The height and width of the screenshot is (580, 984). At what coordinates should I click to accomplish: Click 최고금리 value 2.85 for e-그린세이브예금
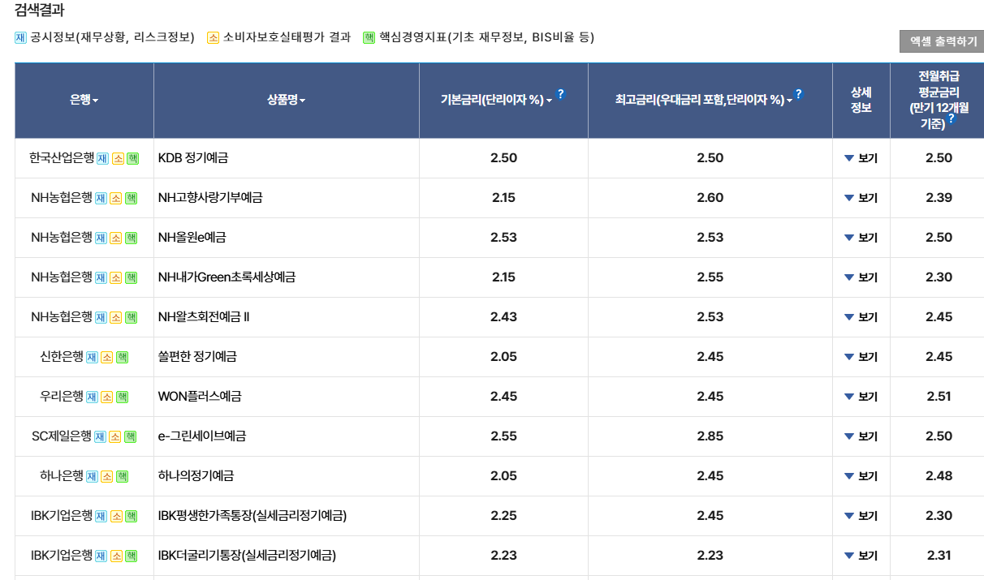(710, 436)
